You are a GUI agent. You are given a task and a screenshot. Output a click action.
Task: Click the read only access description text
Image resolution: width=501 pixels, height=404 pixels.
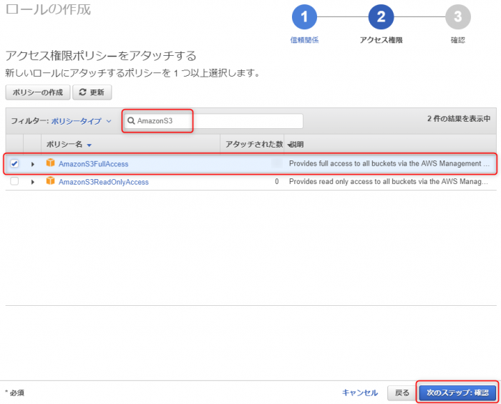click(x=389, y=181)
